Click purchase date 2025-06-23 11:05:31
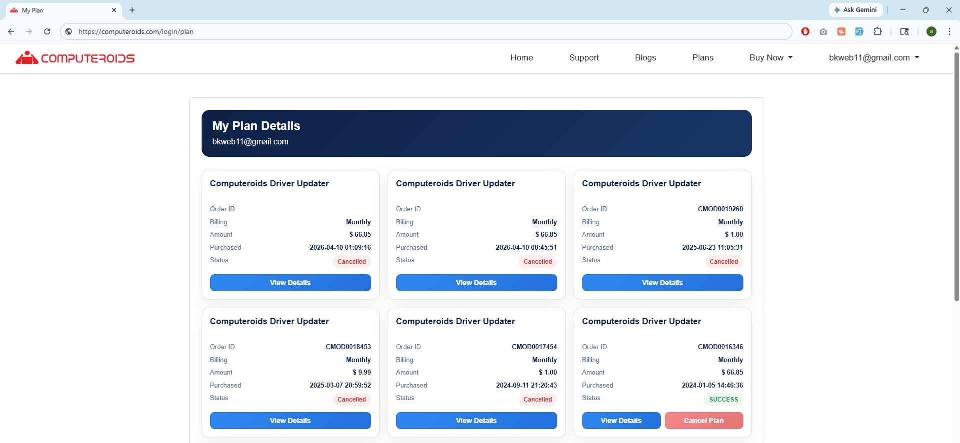This screenshot has height=443, width=960. tap(712, 247)
